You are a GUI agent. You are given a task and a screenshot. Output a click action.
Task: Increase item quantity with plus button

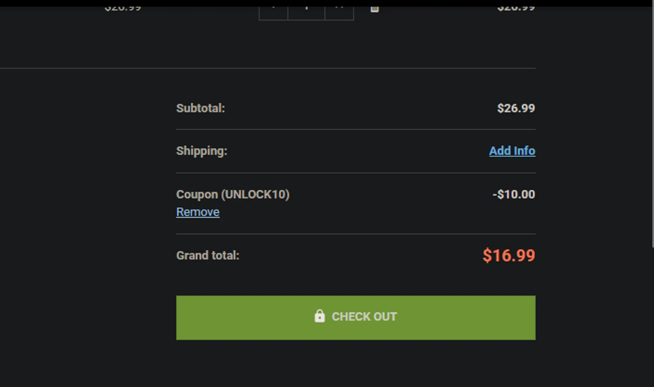pos(339,13)
